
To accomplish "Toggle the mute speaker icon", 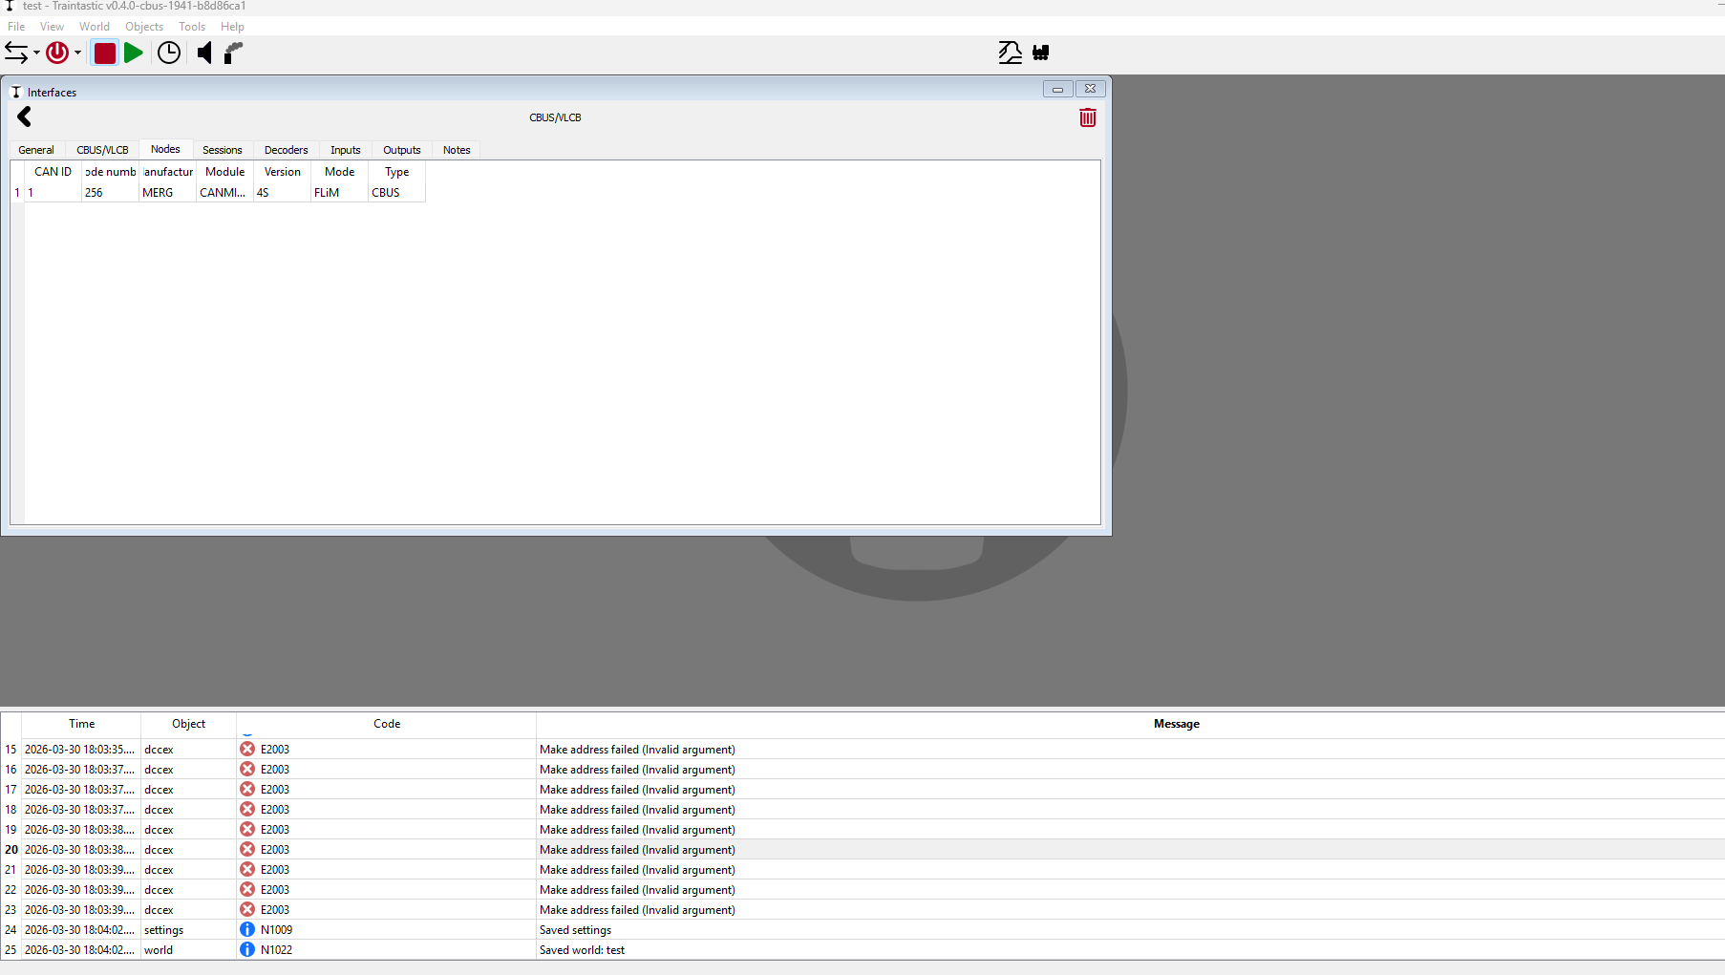I will pos(204,53).
